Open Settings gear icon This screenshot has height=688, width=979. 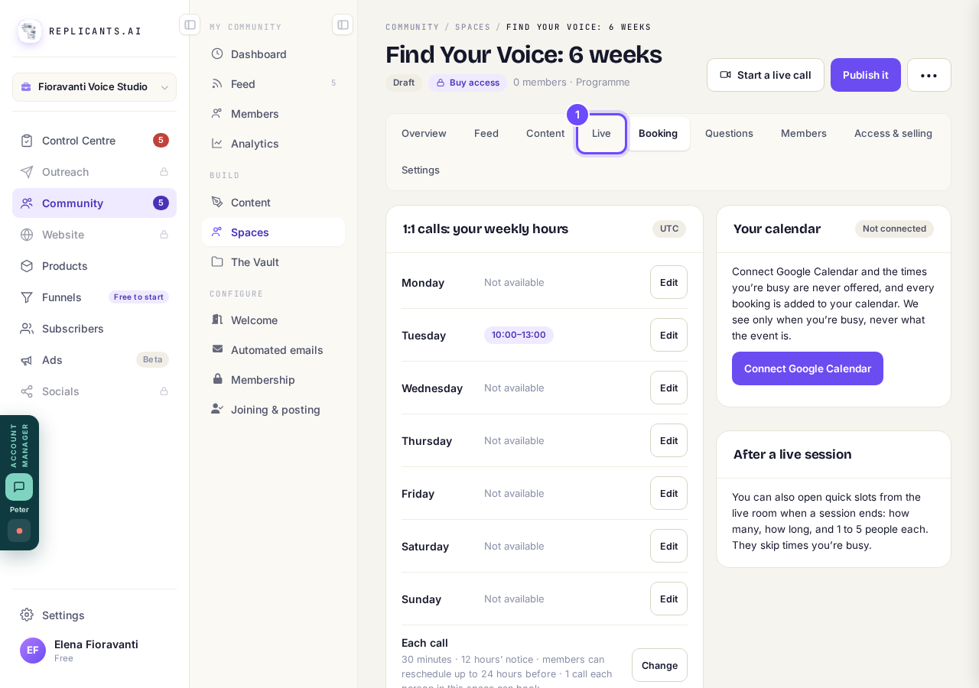click(27, 615)
